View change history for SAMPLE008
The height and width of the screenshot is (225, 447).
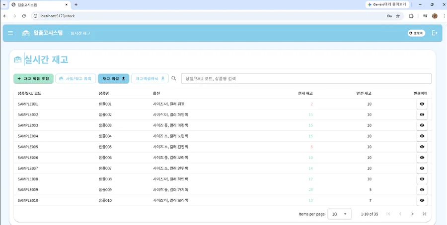[x=422, y=179]
